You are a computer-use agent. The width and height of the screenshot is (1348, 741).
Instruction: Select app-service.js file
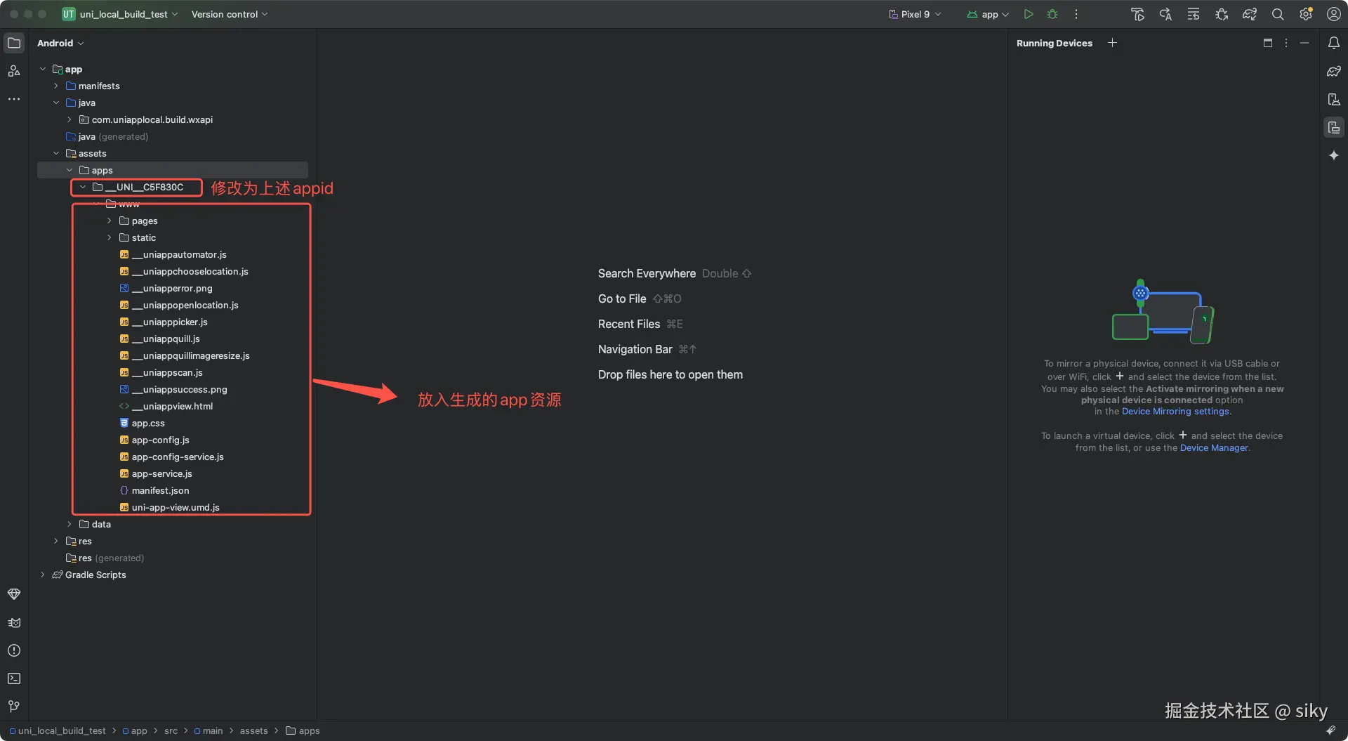155,473
